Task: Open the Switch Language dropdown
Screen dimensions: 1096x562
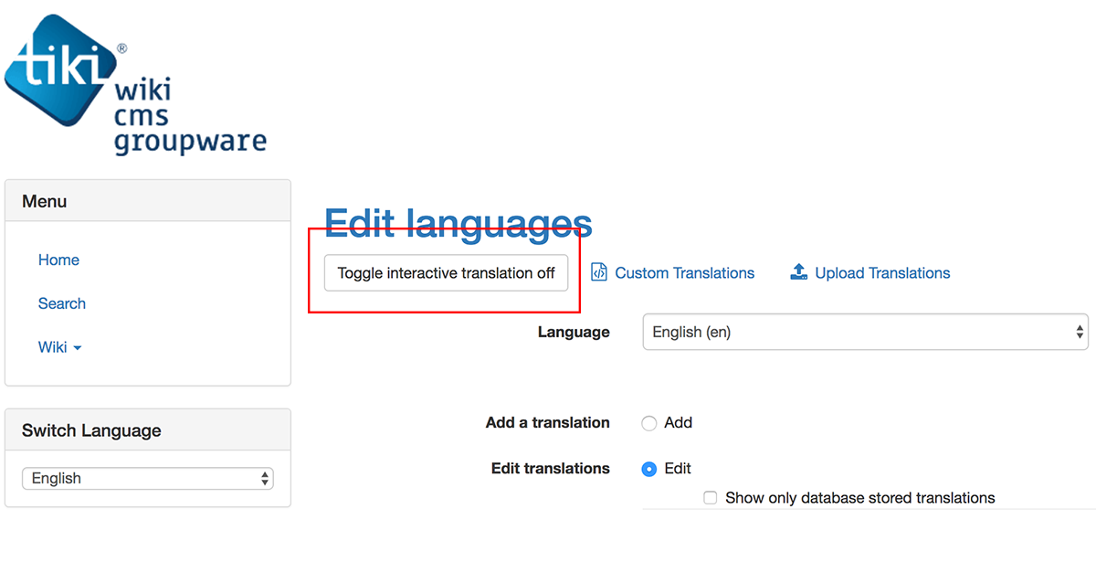Action: point(148,479)
